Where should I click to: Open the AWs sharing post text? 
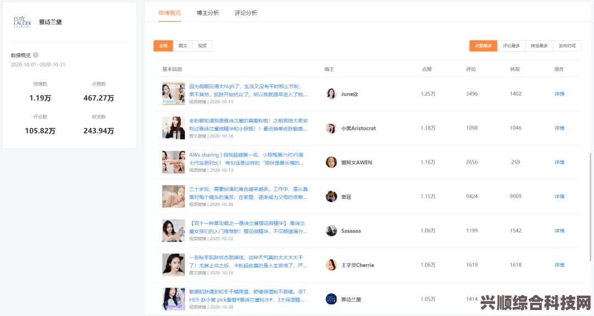[246, 159]
